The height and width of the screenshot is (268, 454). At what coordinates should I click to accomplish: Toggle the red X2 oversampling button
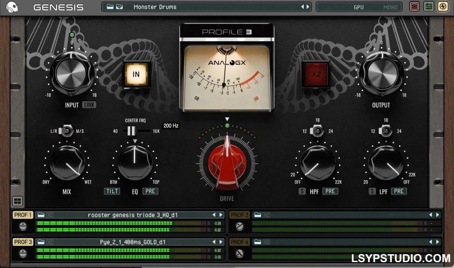(x=316, y=75)
